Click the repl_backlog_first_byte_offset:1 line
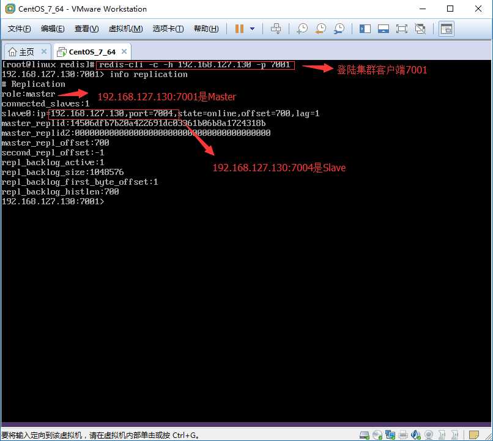This screenshot has width=493, height=441. 80,182
